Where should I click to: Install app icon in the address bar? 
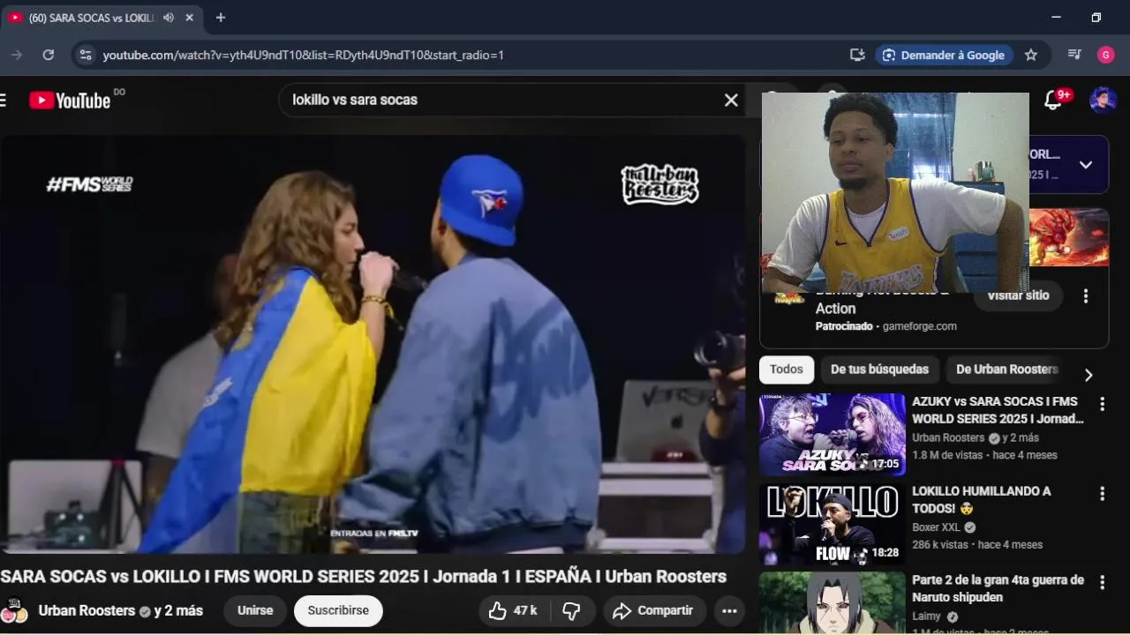(857, 55)
